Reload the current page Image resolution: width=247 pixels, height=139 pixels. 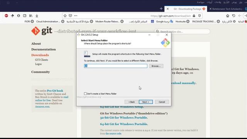coord(233,15)
